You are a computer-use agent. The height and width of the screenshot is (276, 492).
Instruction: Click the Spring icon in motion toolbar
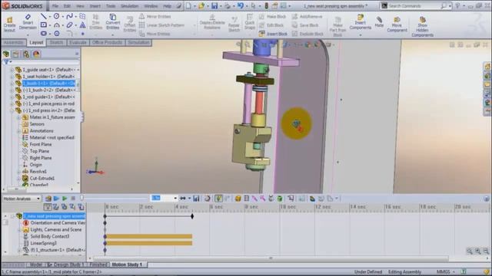[x=247, y=199]
